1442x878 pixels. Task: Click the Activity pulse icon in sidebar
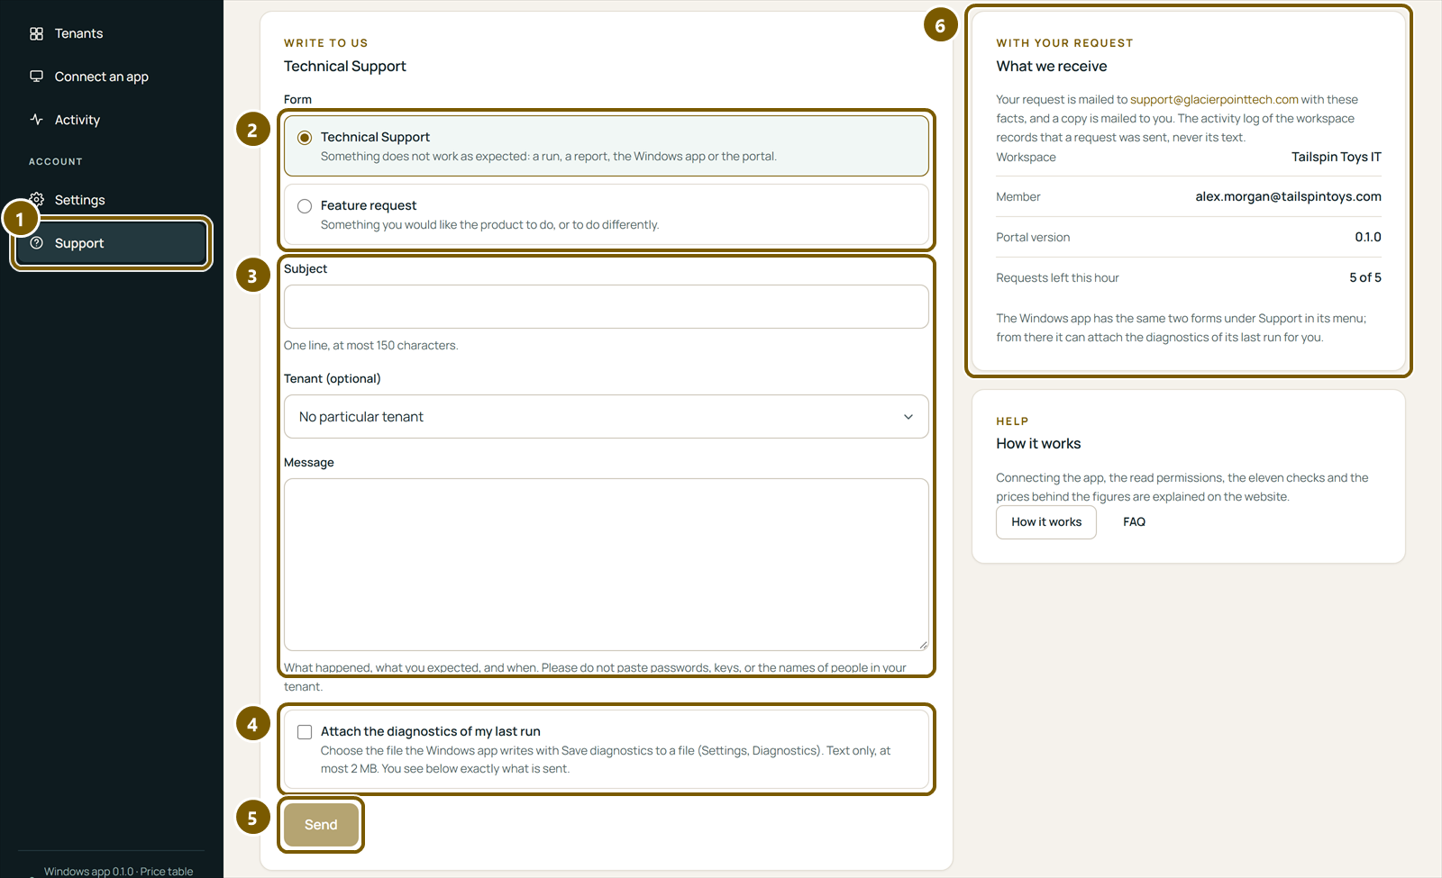[36, 120]
